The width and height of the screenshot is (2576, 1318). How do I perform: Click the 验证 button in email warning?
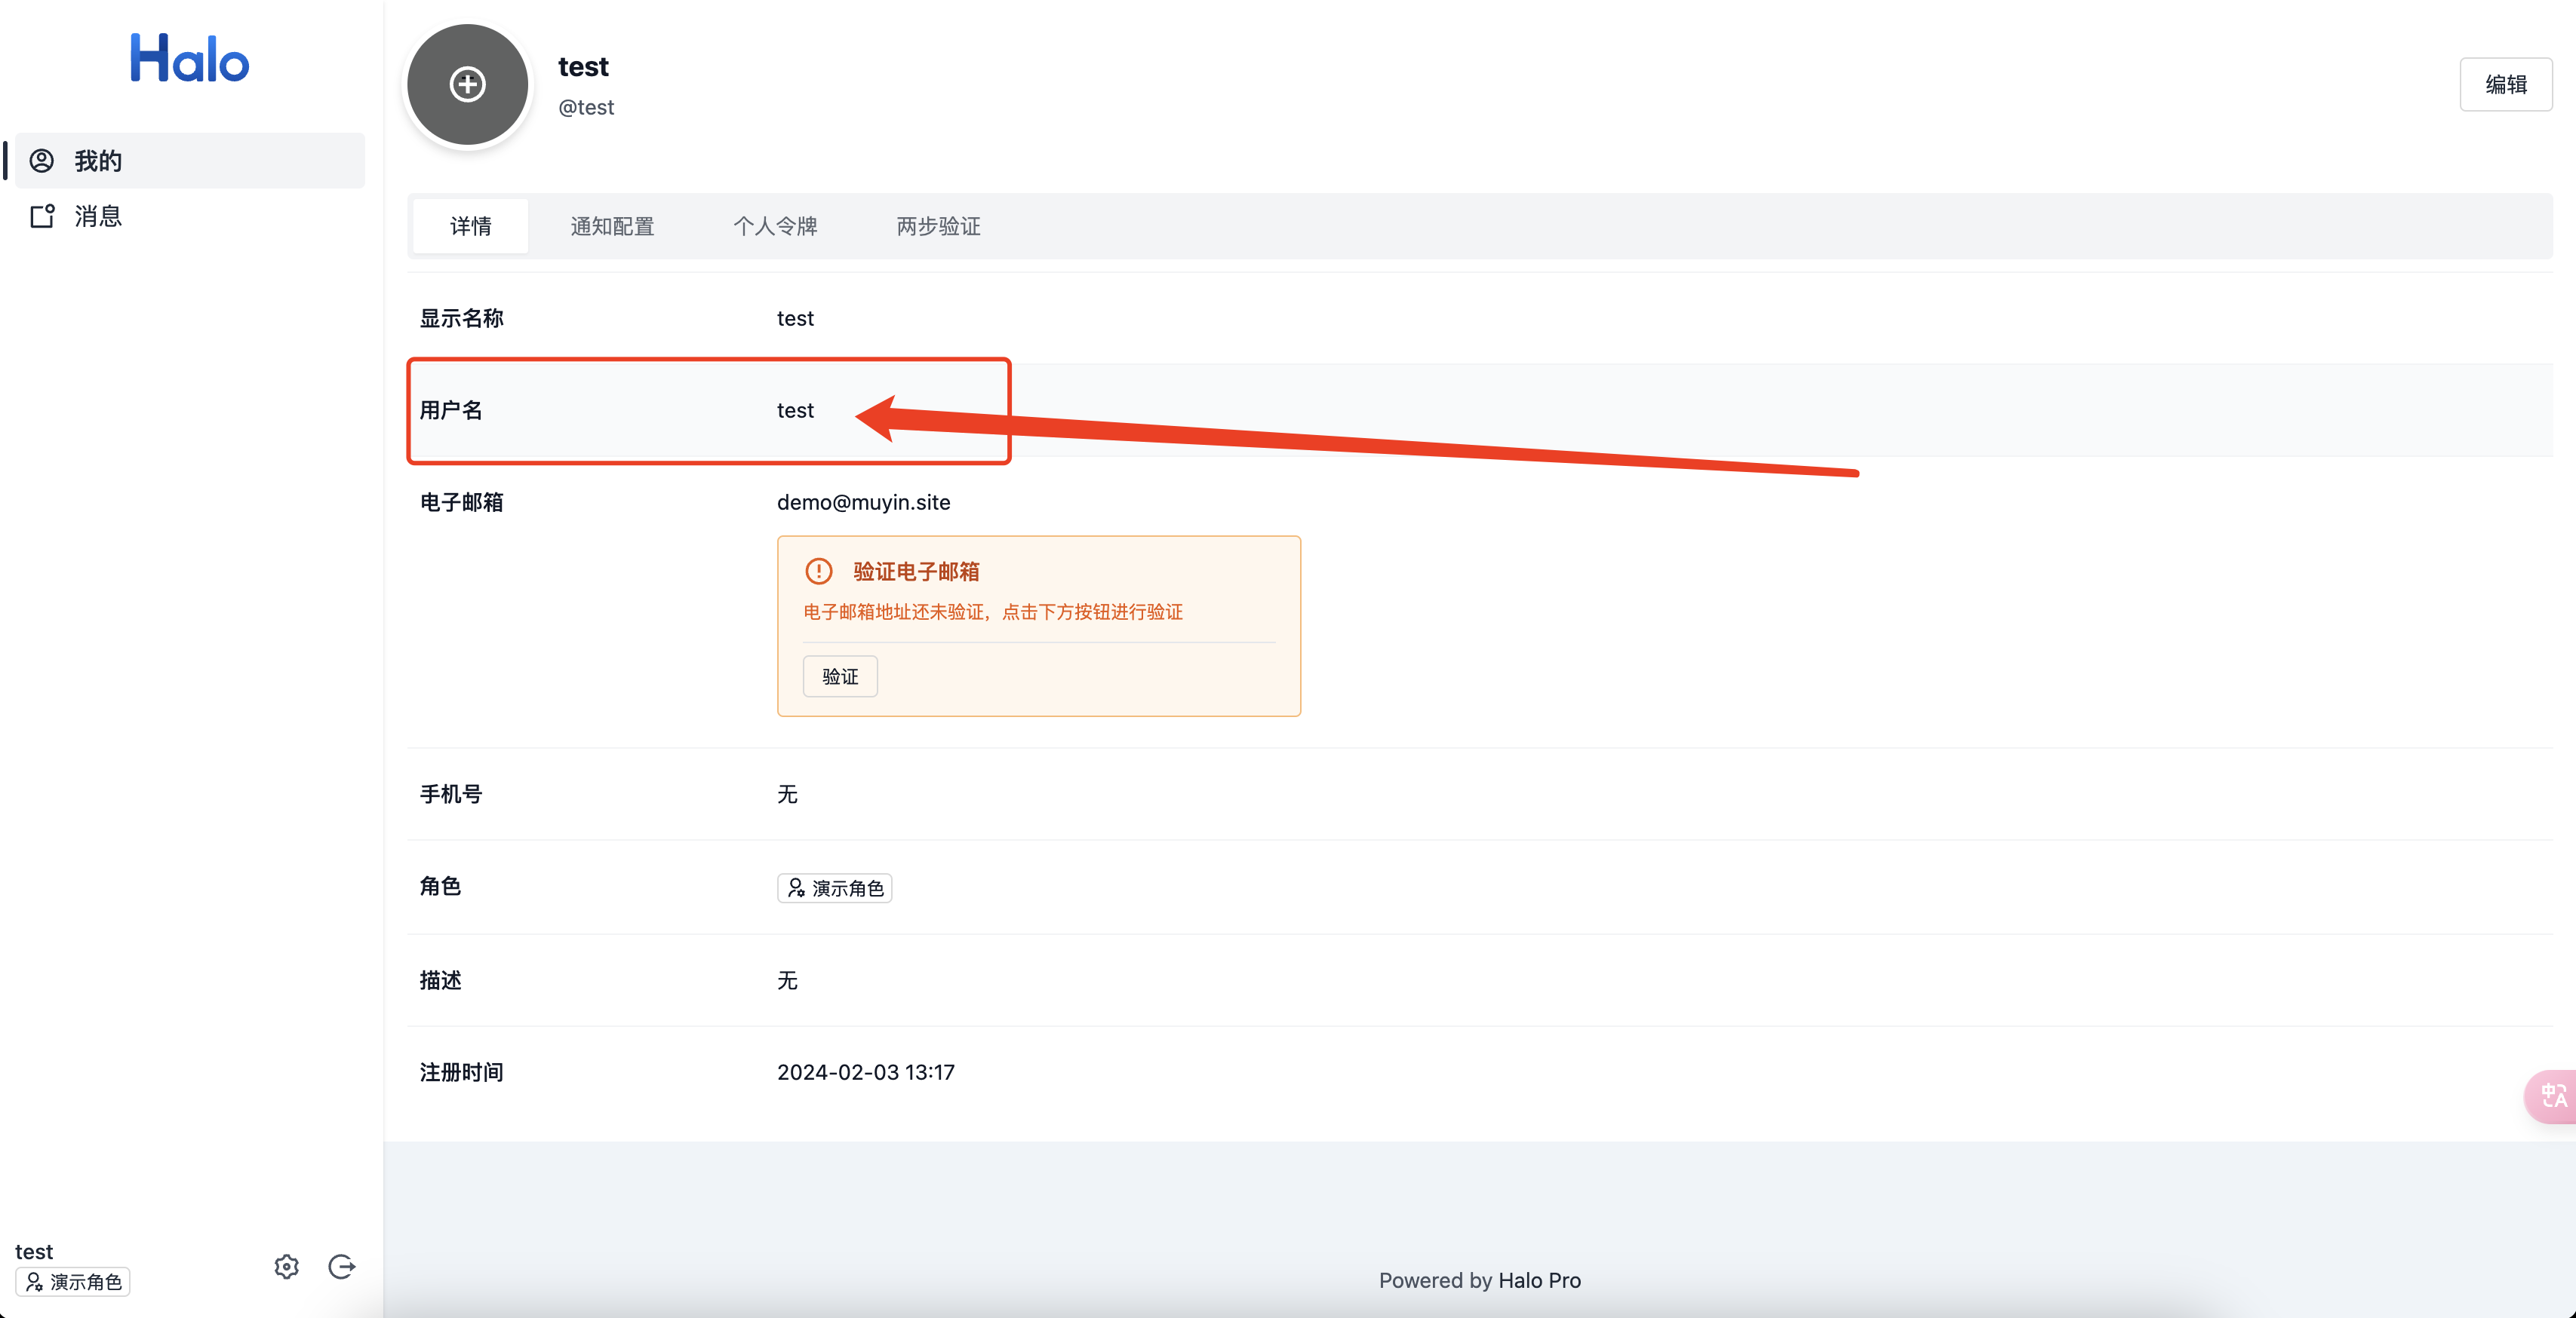(840, 676)
